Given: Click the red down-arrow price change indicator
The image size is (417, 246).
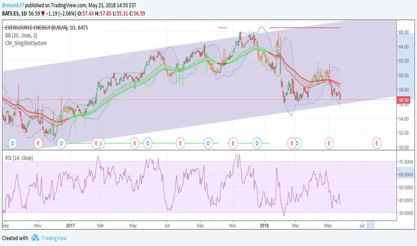Looking at the screenshot, I should pos(43,13).
